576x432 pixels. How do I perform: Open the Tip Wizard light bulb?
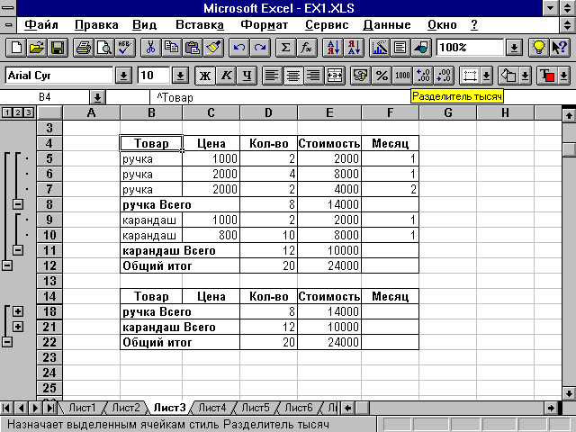[x=538, y=48]
